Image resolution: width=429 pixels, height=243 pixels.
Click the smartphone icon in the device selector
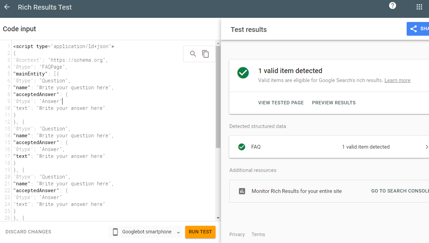pyautogui.click(x=115, y=232)
